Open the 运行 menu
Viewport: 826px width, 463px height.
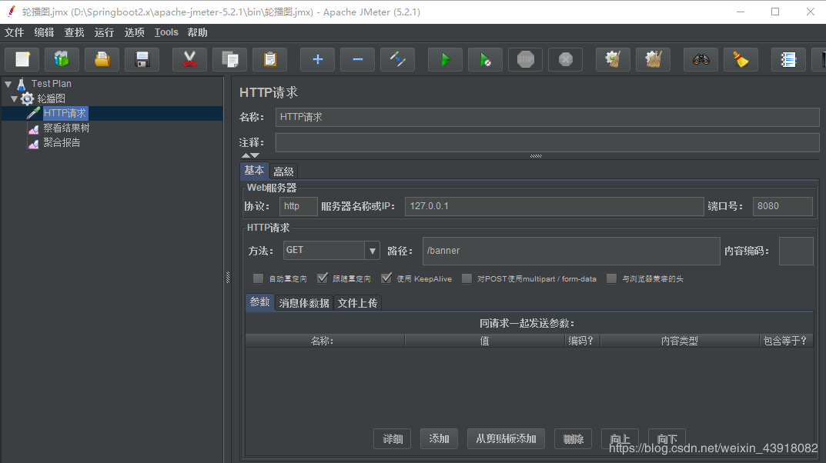click(104, 32)
